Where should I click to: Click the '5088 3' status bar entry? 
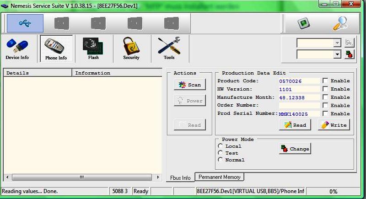[x=120, y=191]
